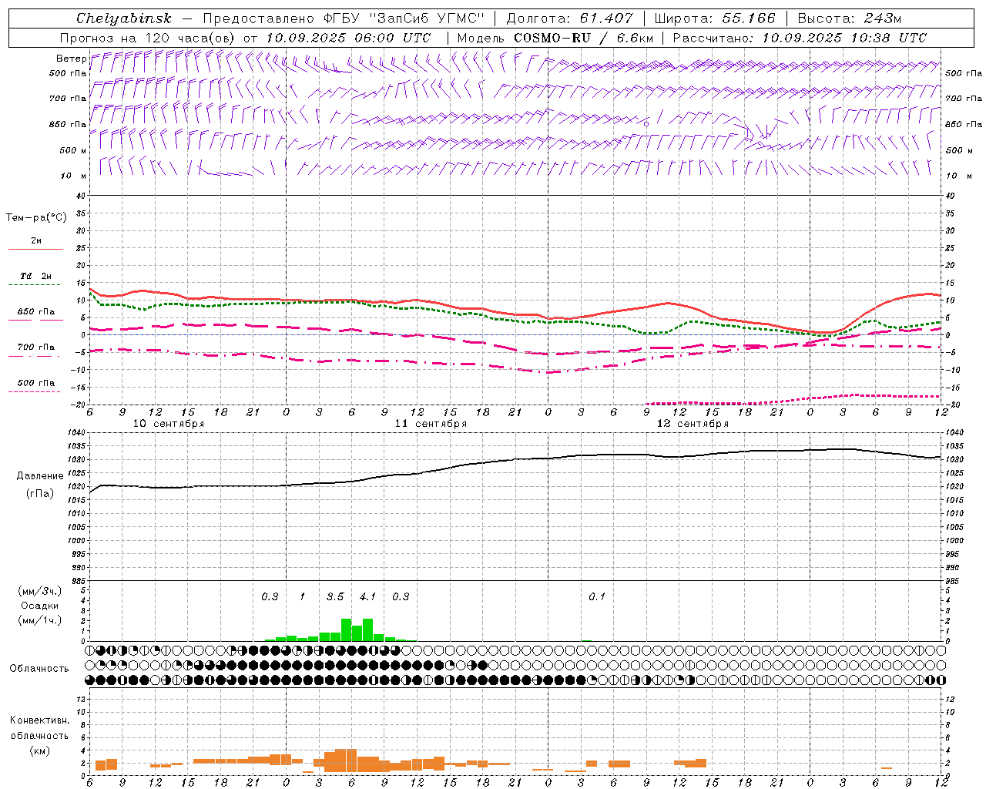Click the "Облачность" cloud cover label
The width and height of the screenshot is (986, 789).
(x=39, y=669)
